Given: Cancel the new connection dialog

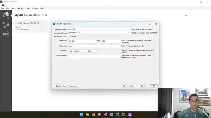Looking at the screenshot, I should (143, 86).
